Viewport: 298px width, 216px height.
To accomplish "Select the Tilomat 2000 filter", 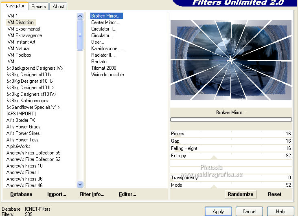I will pos(103,68).
